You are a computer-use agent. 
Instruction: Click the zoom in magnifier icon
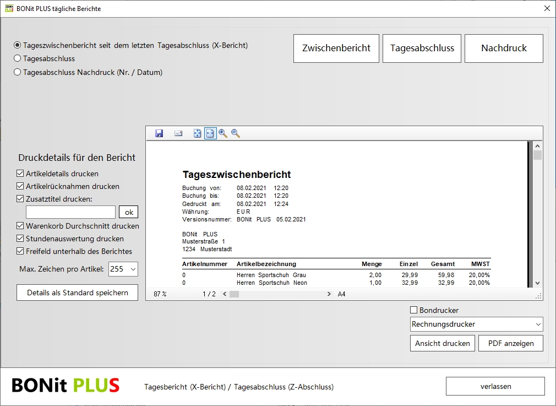pos(223,133)
